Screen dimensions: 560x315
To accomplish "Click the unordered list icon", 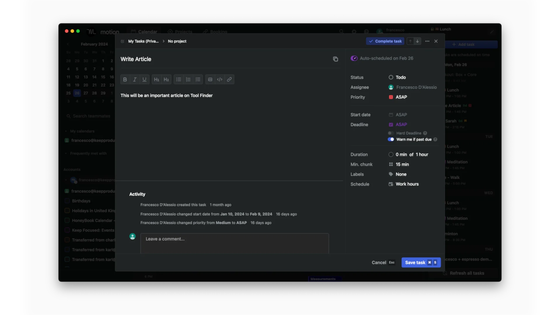I will click(178, 79).
